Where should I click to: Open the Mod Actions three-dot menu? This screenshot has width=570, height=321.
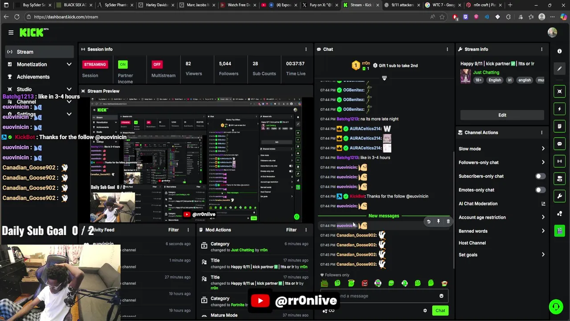click(x=306, y=230)
